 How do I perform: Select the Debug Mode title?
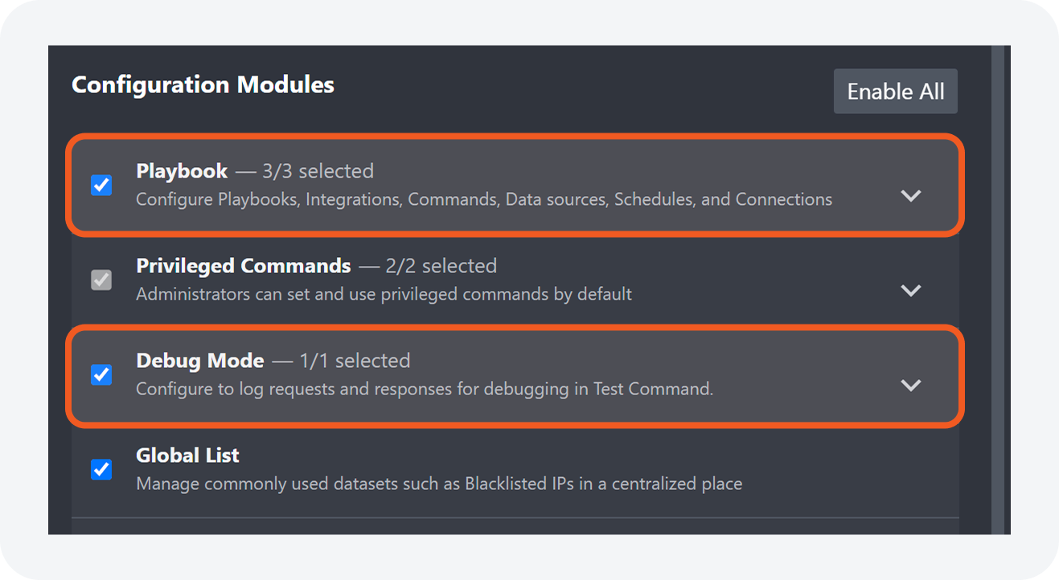tap(199, 361)
